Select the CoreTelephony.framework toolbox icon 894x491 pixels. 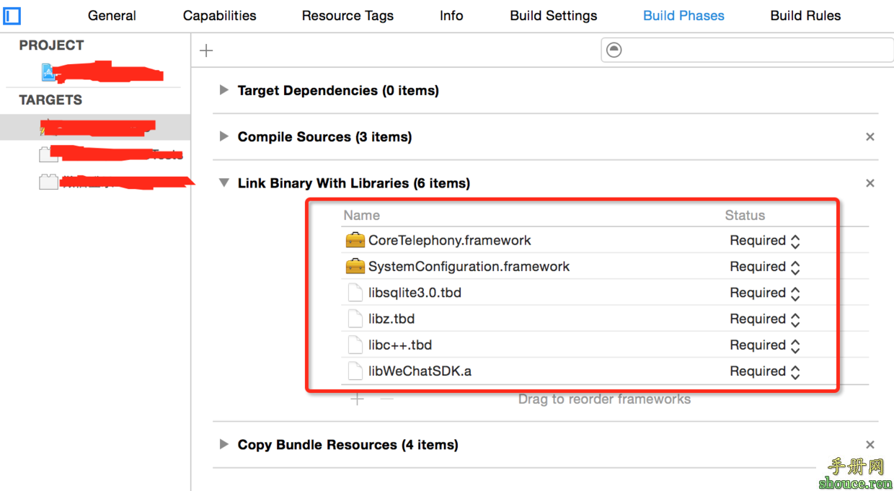(x=355, y=240)
